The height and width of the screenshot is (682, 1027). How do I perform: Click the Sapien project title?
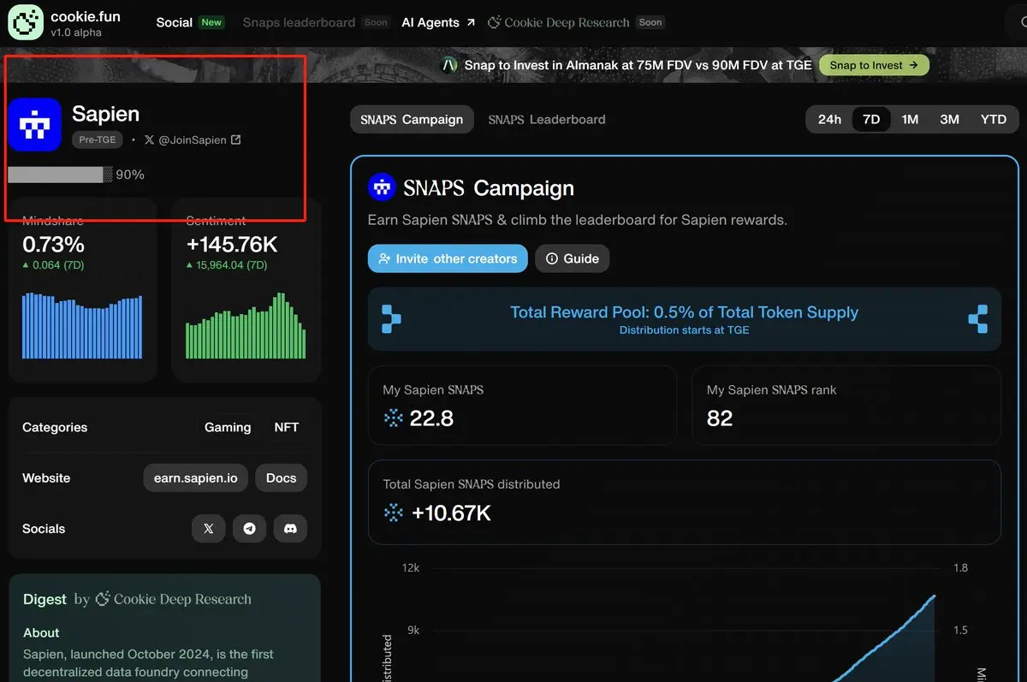105,114
